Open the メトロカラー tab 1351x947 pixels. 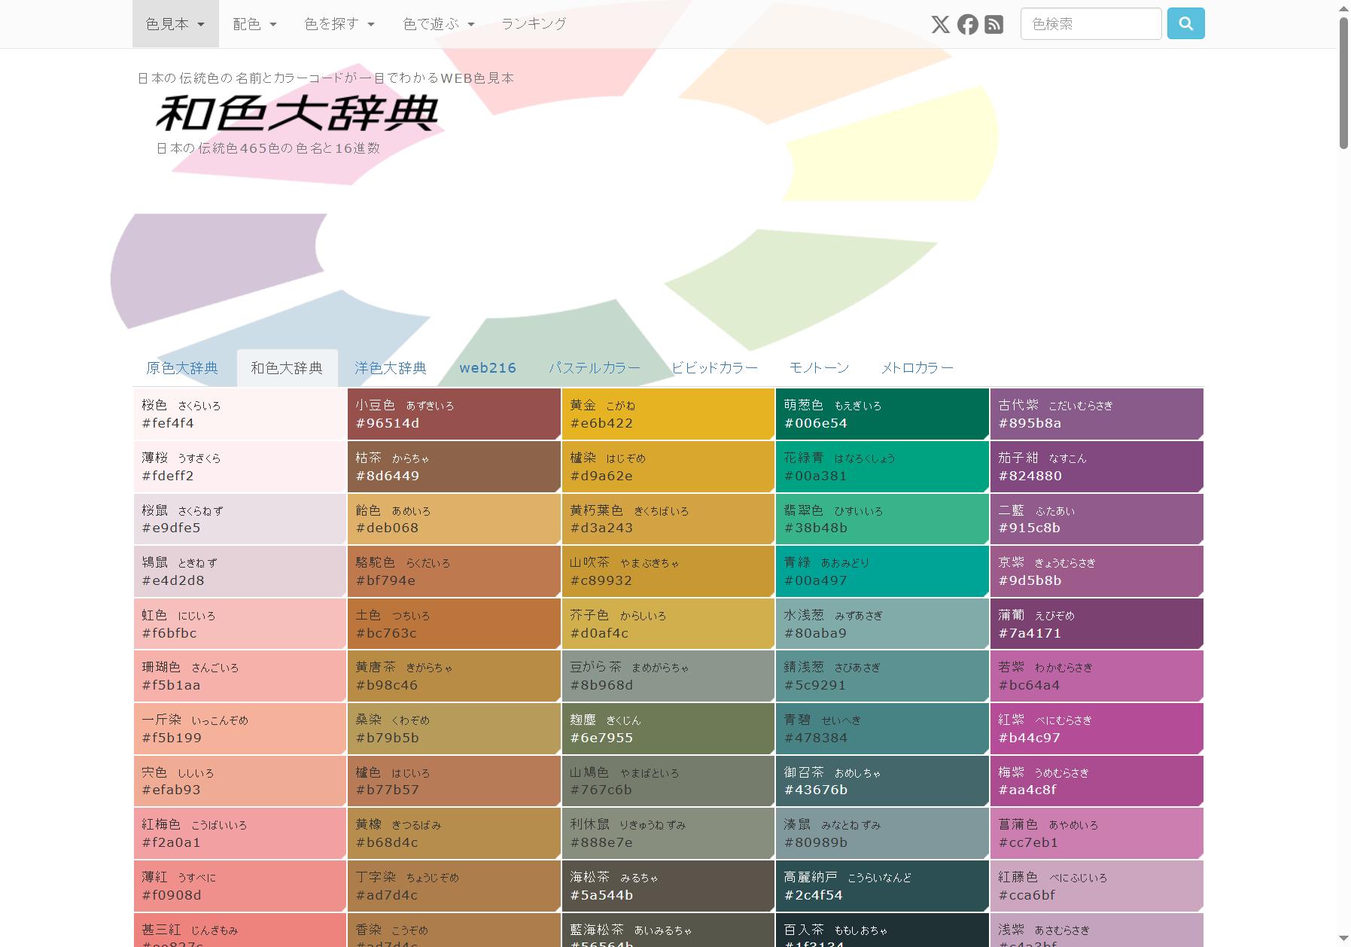tap(917, 367)
